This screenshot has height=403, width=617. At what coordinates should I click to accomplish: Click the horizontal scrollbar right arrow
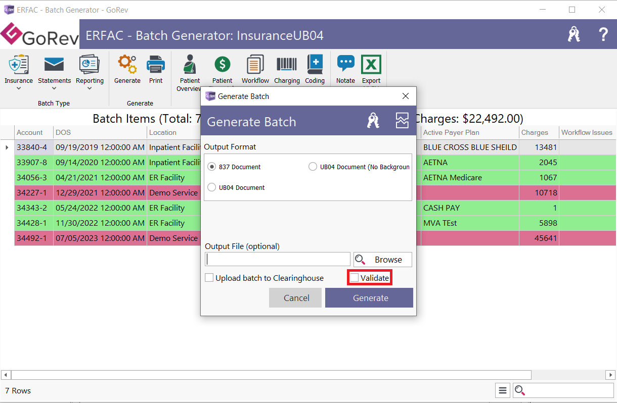coord(611,375)
